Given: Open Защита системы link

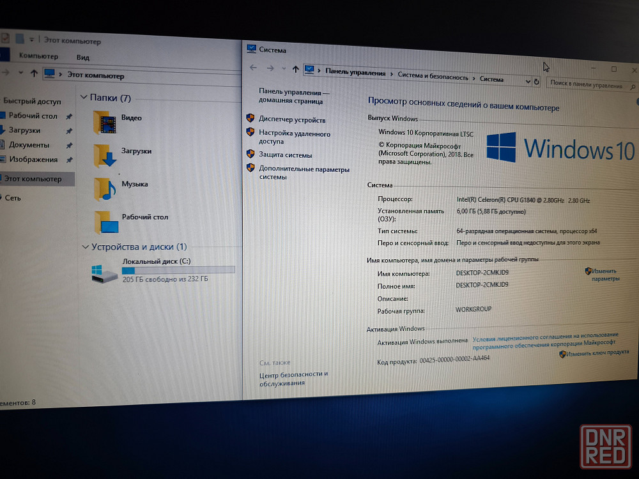Looking at the screenshot, I should (x=285, y=155).
